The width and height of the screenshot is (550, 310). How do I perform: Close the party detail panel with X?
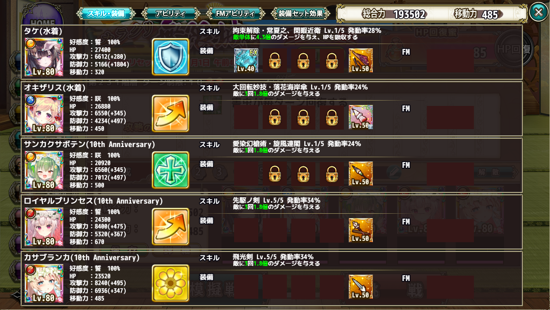[538, 13]
